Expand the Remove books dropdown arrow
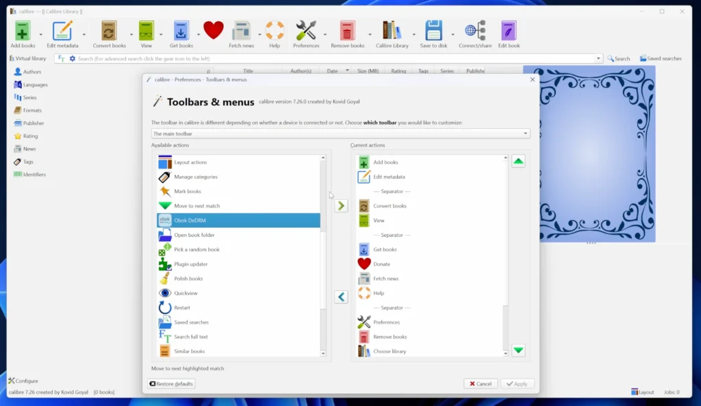The width and height of the screenshot is (701, 406). coord(370,34)
